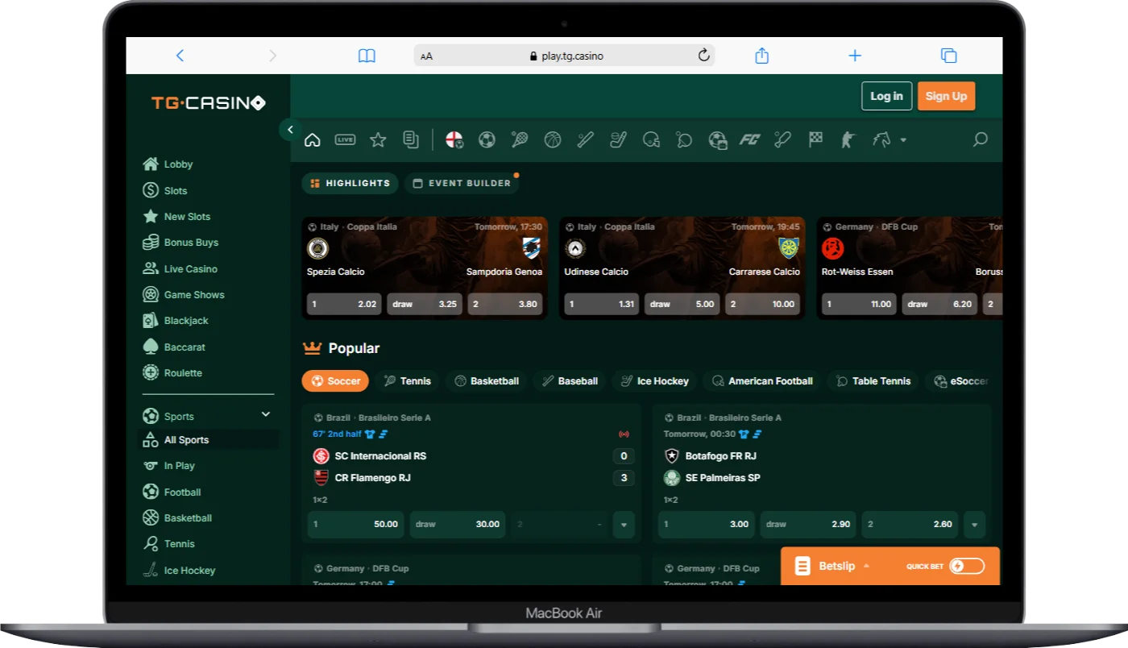Collapse the sidebar with the arrow button
The width and height of the screenshot is (1128, 648).
point(289,129)
